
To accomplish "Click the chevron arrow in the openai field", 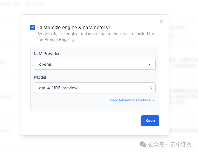I will point(150,64).
